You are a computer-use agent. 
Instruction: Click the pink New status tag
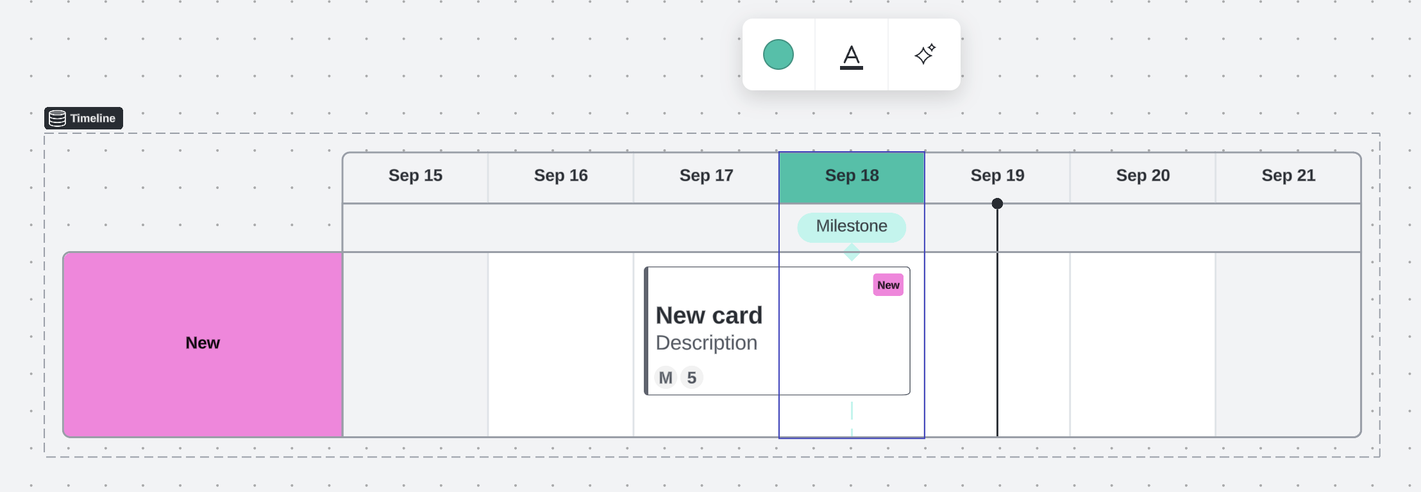(x=888, y=285)
